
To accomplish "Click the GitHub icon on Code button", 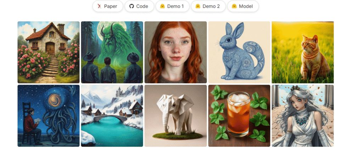I will click(132, 6).
